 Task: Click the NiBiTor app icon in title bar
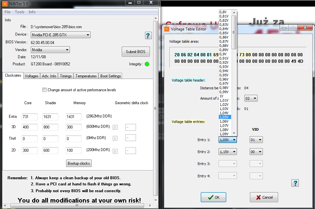[x=5, y=4]
